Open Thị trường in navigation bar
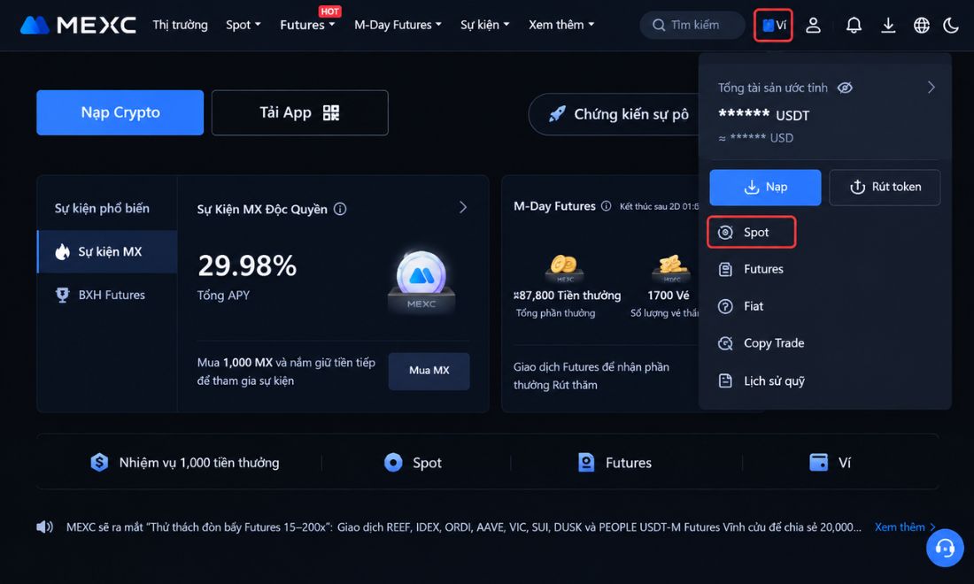Image resolution: width=974 pixels, height=584 pixels. click(x=180, y=25)
